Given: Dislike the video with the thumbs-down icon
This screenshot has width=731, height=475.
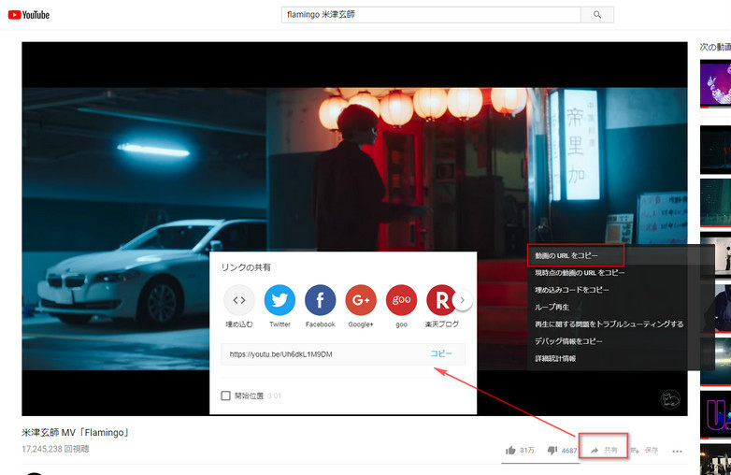Looking at the screenshot, I should (x=552, y=451).
